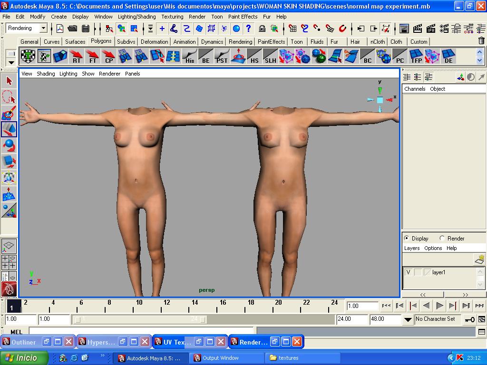Click the SLH shelf button

270,57
